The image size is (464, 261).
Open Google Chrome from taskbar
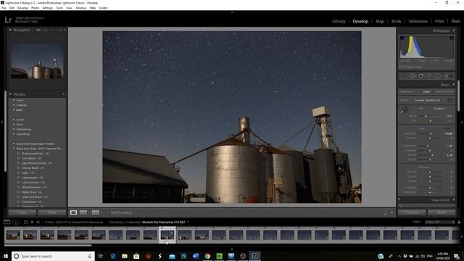[207, 256]
